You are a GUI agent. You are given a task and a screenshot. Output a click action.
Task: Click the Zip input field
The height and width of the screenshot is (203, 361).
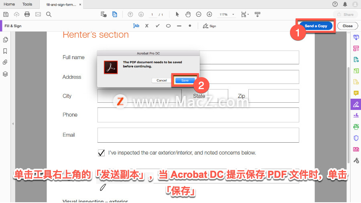[274, 96]
